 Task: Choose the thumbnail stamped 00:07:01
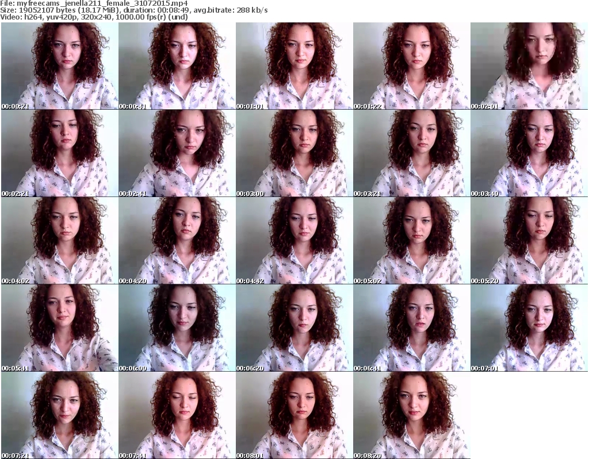point(529,327)
